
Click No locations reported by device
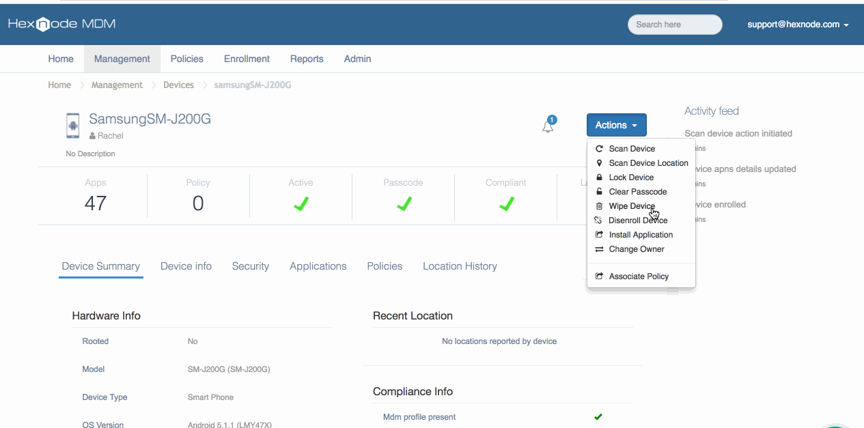(x=499, y=341)
